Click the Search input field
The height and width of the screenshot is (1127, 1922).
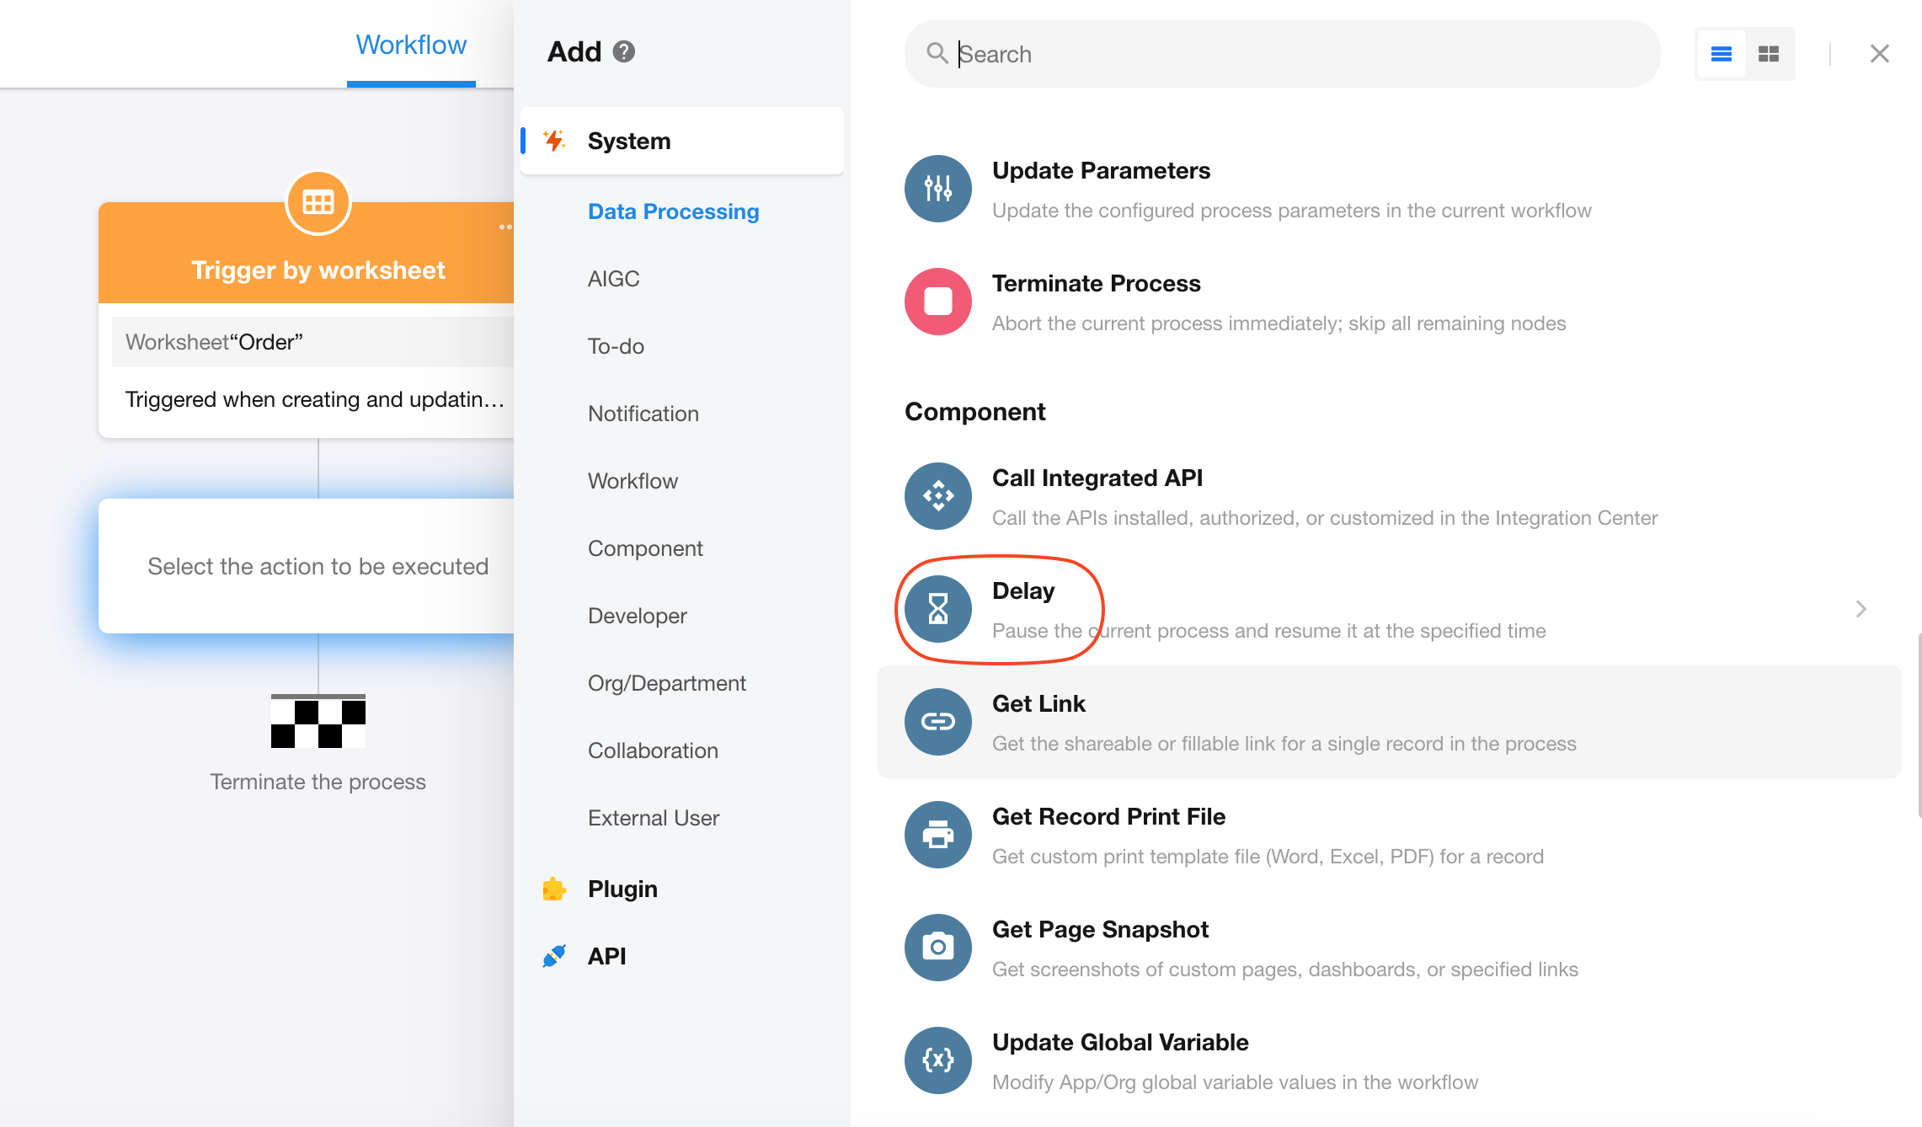[1297, 54]
